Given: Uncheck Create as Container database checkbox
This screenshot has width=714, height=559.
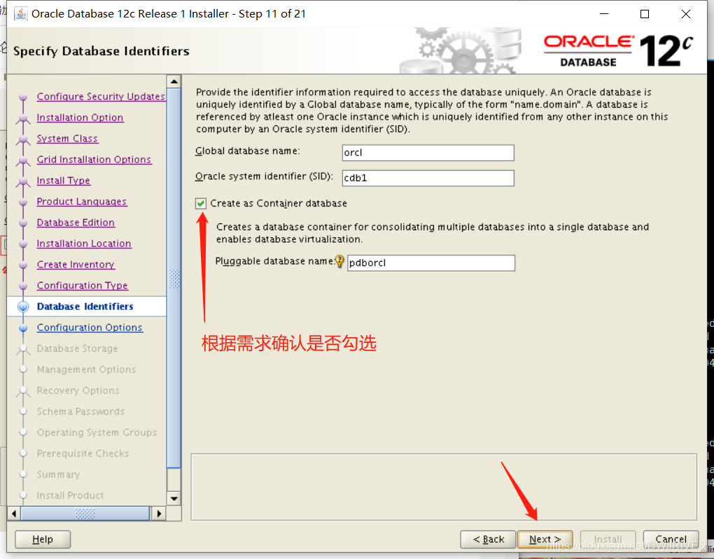Looking at the screenshot, I should pyautogui.click(x=201, y=204).
